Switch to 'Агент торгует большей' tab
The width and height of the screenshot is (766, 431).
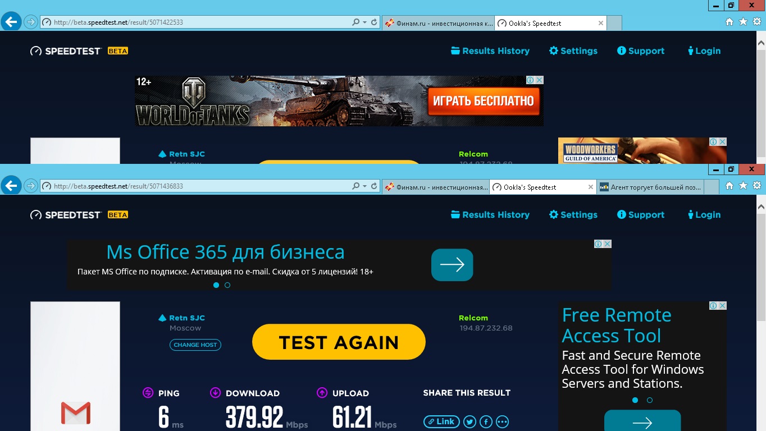[650, 187]
